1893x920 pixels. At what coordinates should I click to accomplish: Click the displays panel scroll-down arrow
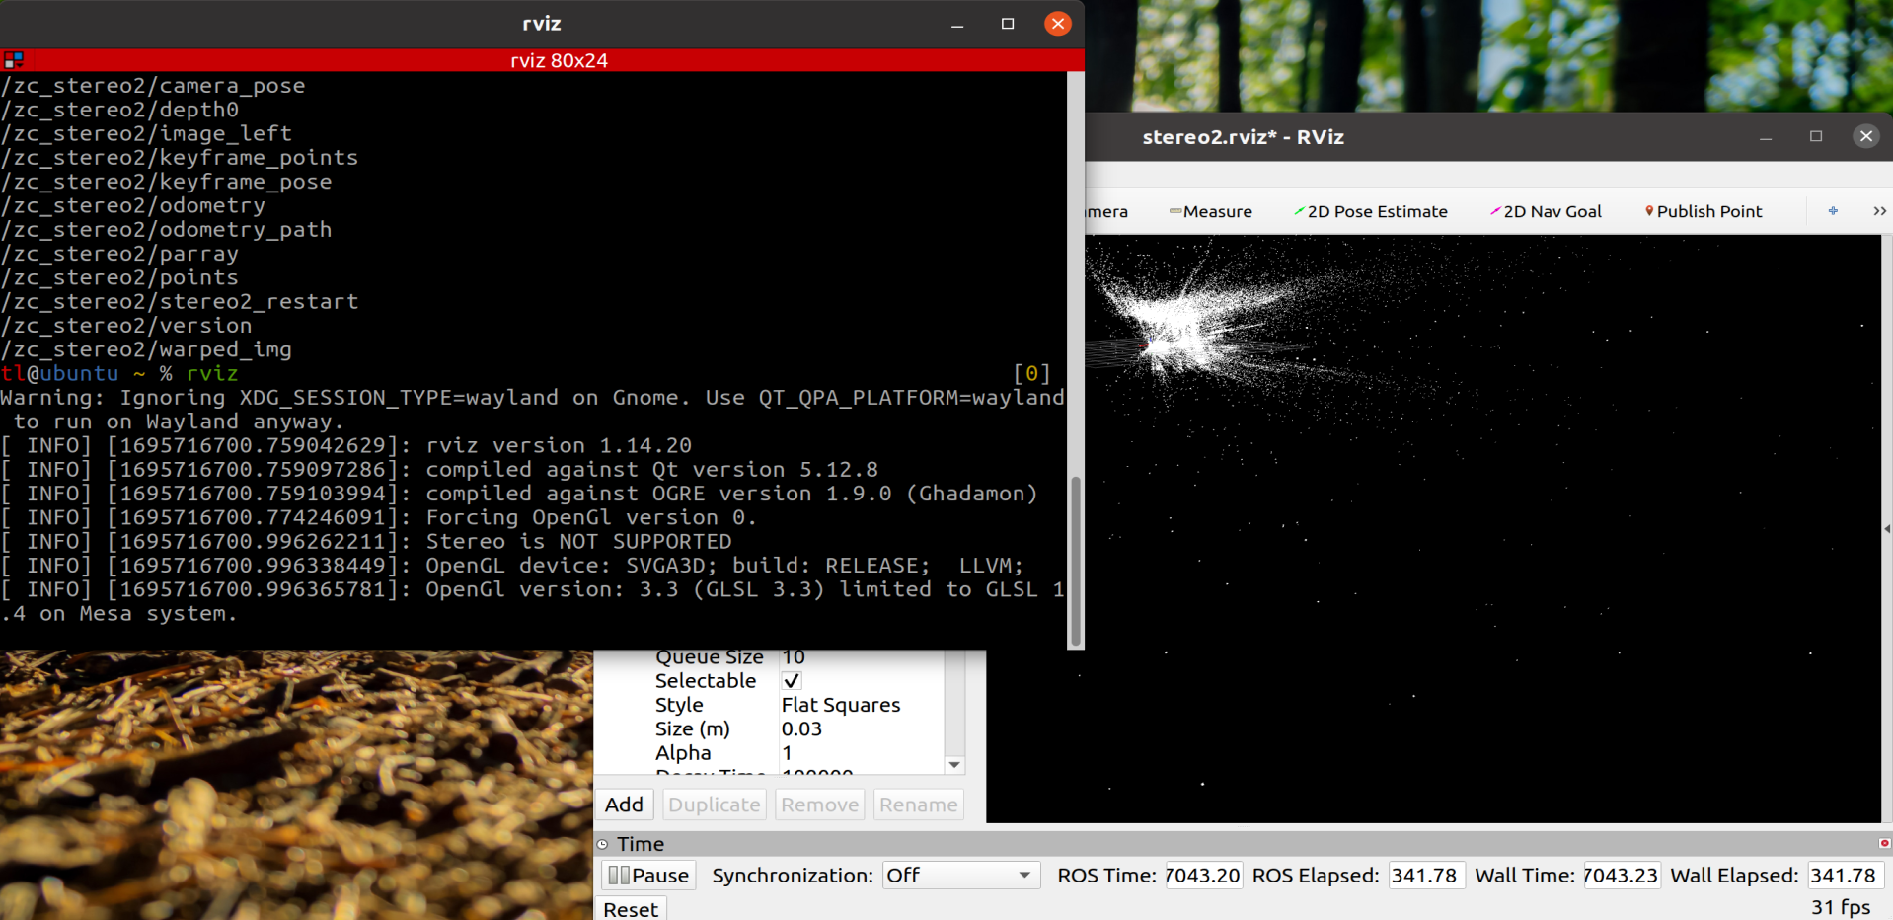(x=954, y=765)
